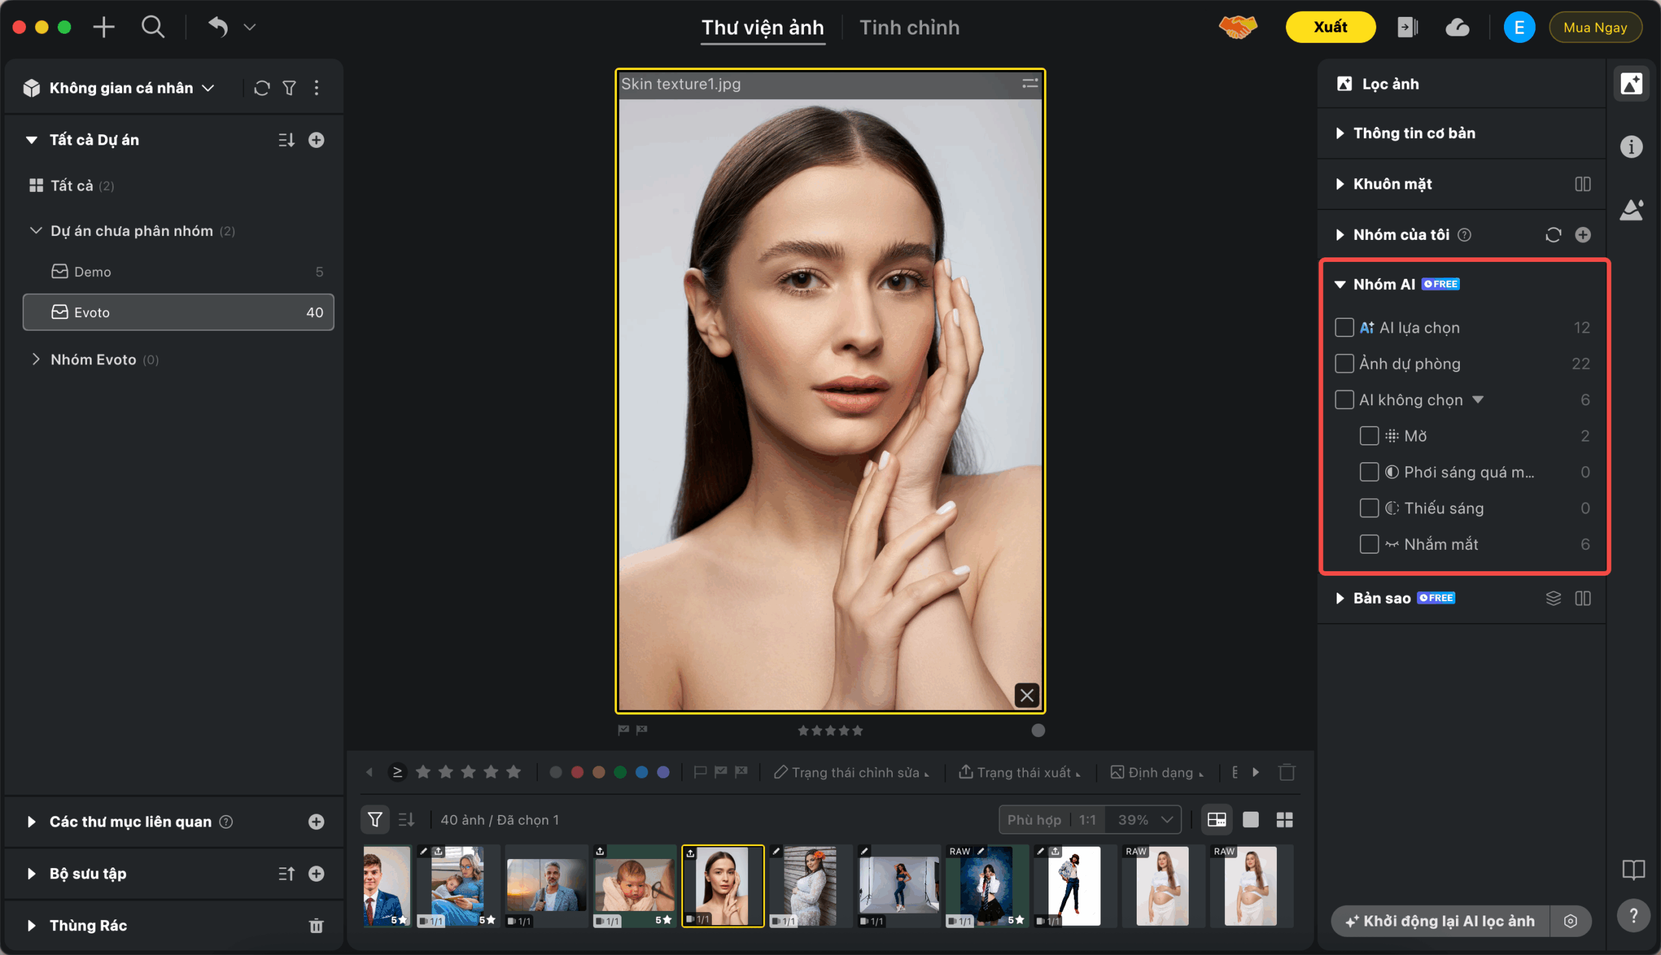Click trash icon next to Thùng Rác
Image resolution: width=1661 pixels, height=955 pixels.
tap(317, 925)
